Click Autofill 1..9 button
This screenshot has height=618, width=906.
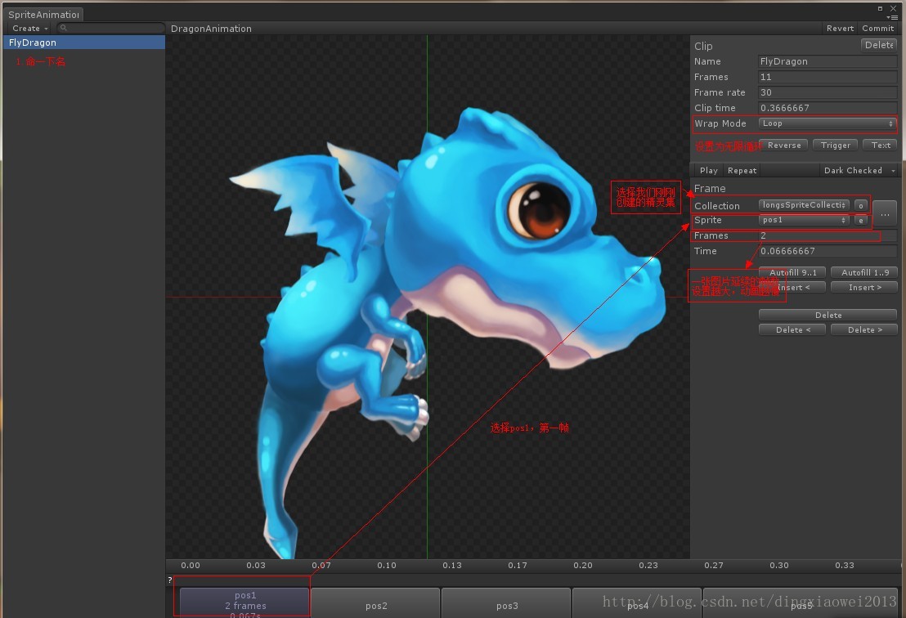pyautogui.click(x=864, y=272)
